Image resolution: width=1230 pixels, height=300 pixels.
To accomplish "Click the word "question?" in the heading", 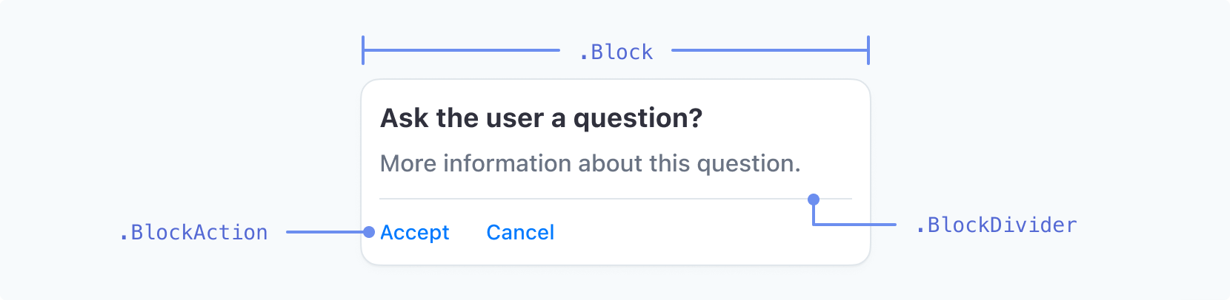I will [x=638, y=118].
